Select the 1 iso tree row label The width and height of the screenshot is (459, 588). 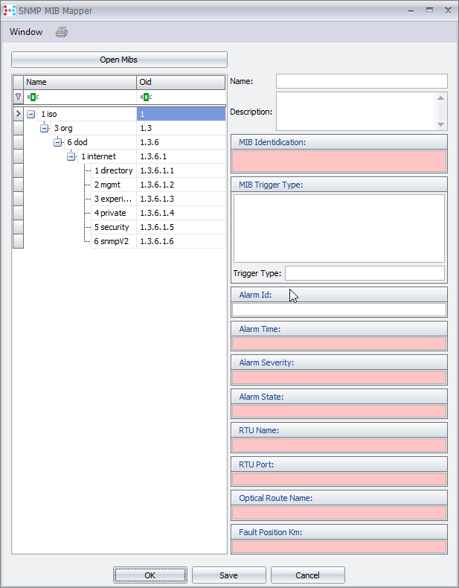pos(49,114)
